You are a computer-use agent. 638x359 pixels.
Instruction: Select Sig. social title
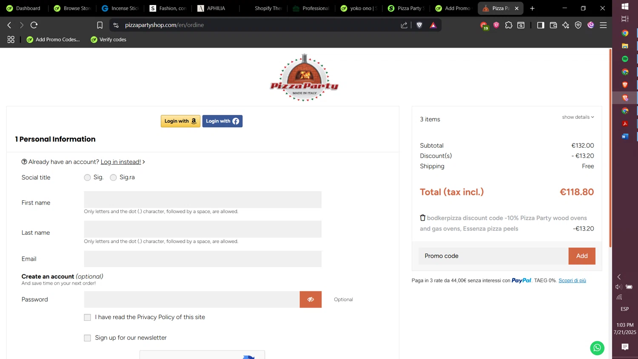tap(87, 177)
